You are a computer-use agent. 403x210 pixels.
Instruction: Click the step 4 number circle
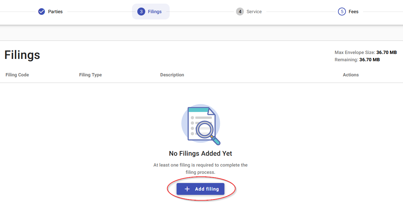click(x=240, y=12)
